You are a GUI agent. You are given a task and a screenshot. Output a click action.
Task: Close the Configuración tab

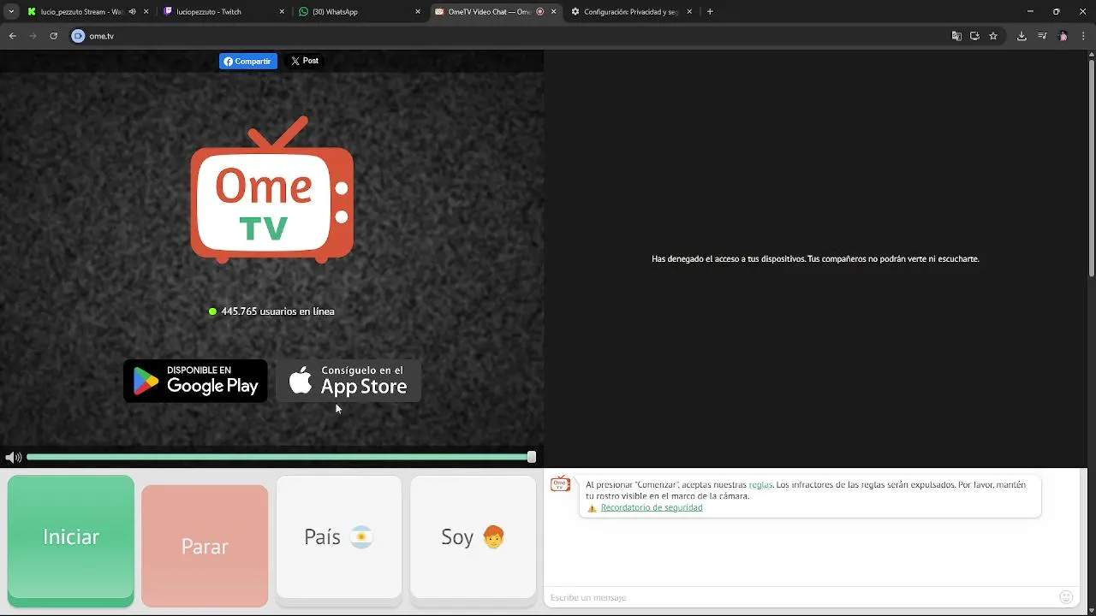tap(689, 12)
